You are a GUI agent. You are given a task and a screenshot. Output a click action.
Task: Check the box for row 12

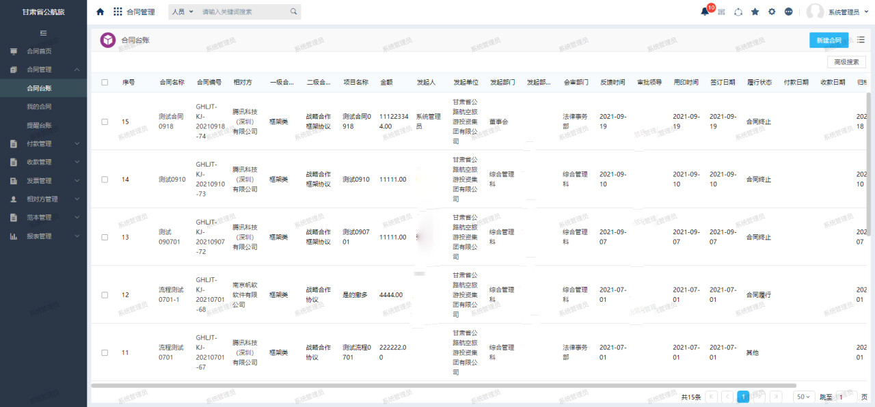[x=105, y=295]
